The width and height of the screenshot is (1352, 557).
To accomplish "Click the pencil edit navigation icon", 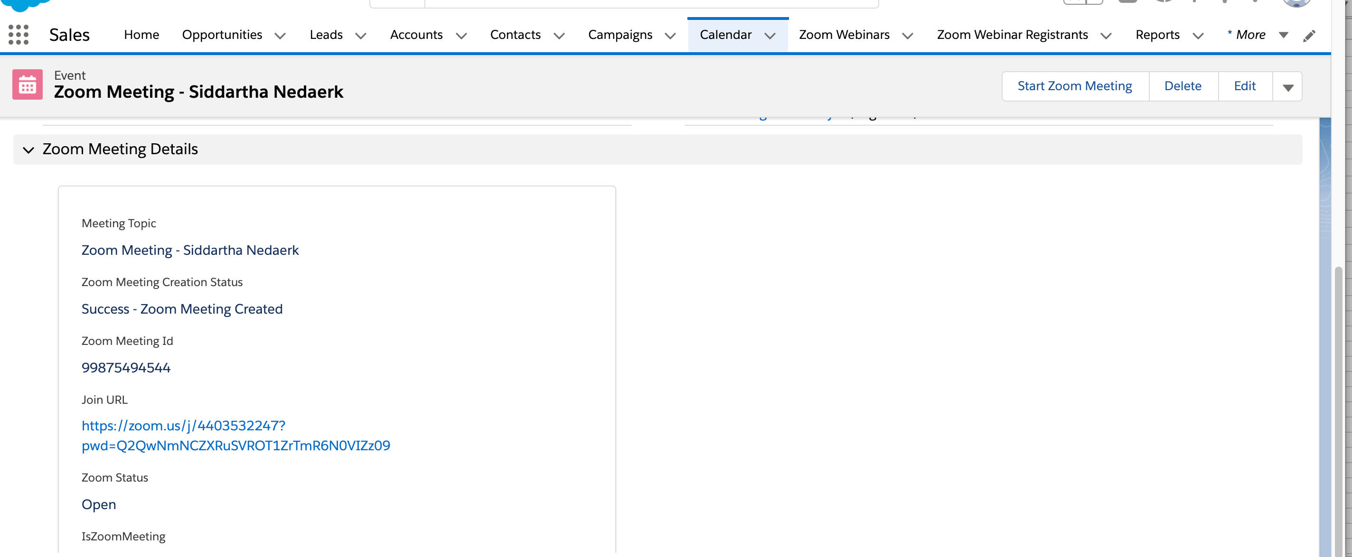I will pyautogui.click(x=1309, y=36).
